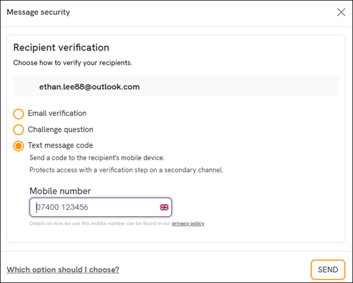Click 'Details on how we use' note
This screenshot has width=353, height=283.
117,223
